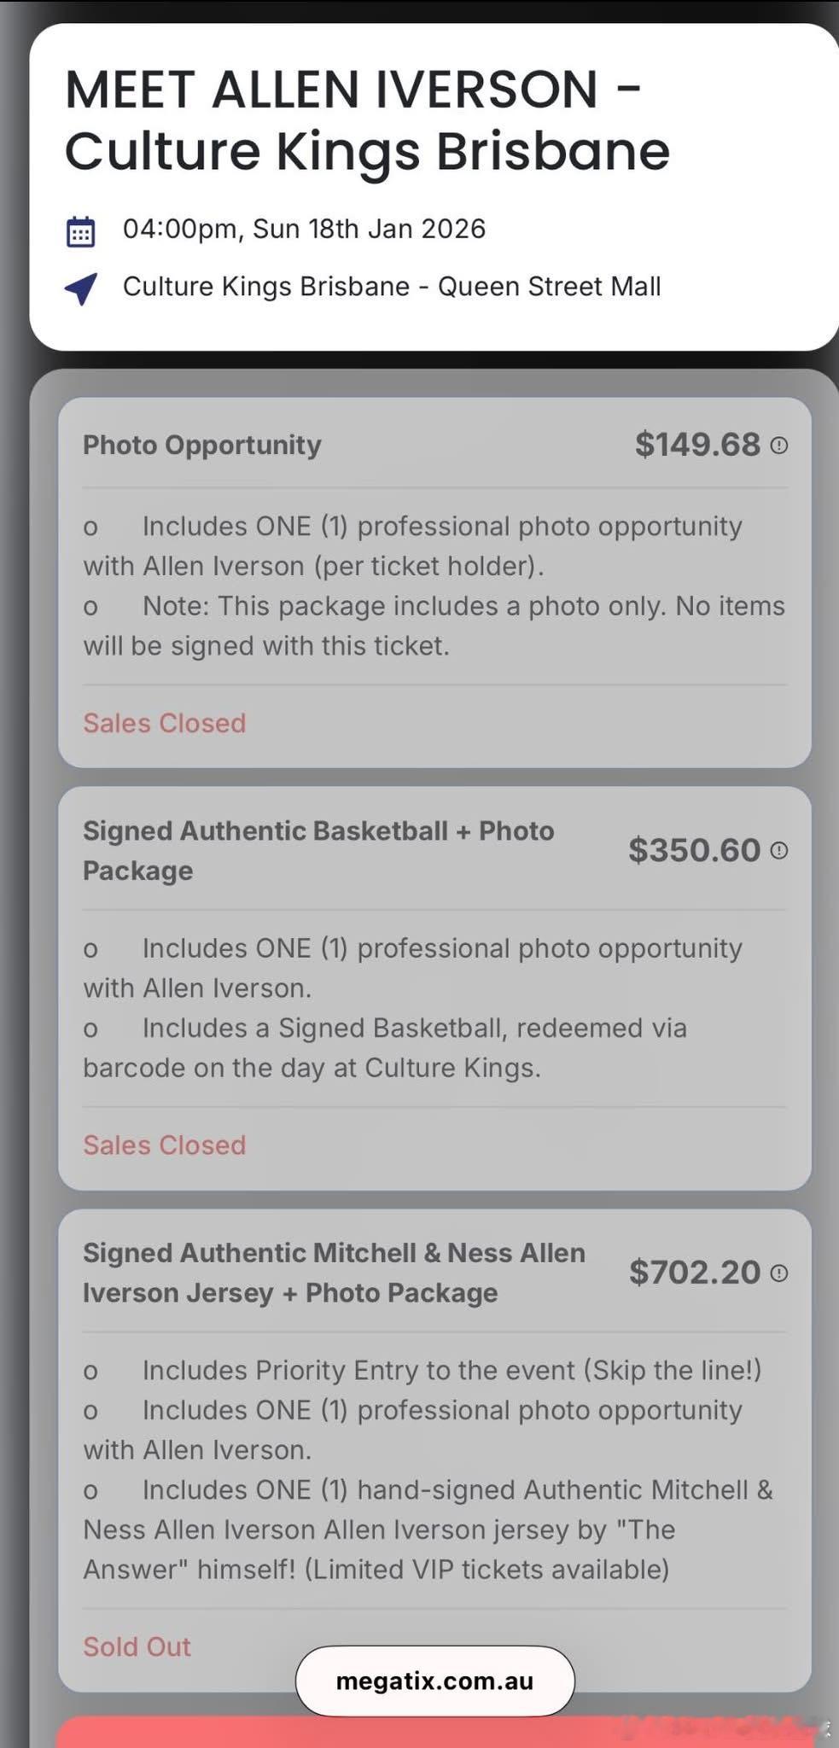Select Mitchell & Ness Jersey + Photo Package title
The height and width of the screenshot is (1748, 839).
pos(334,1273)
